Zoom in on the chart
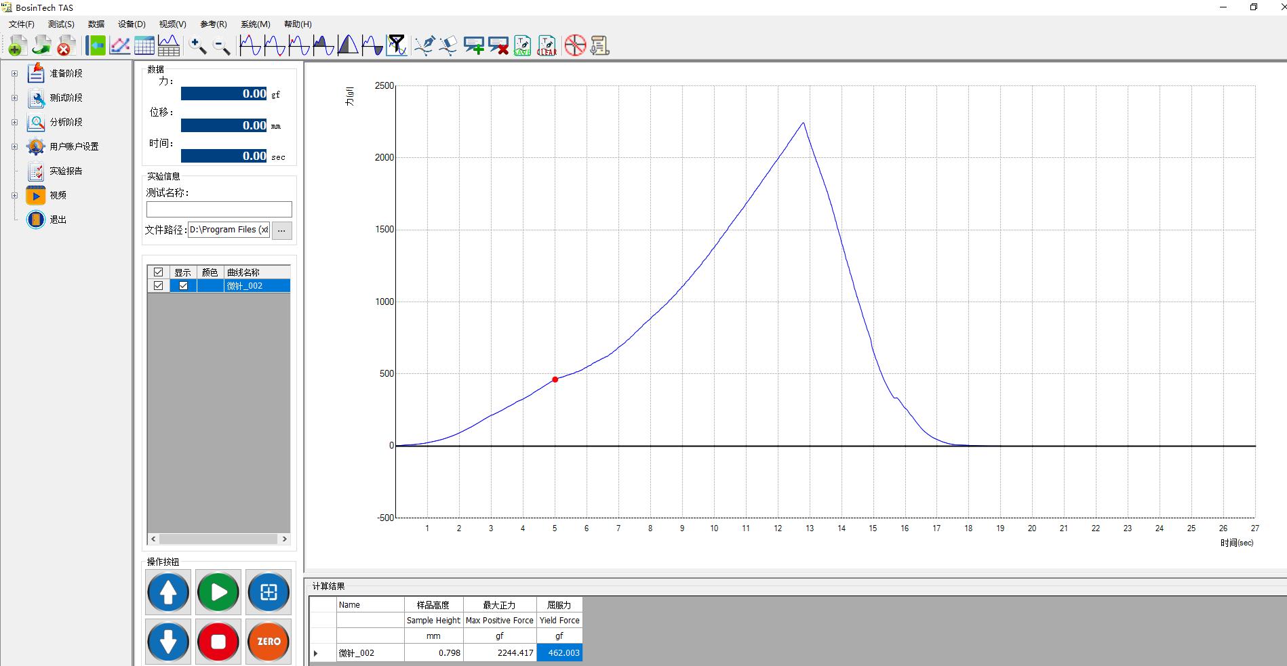The height and width of the screenshot is (666, 1287). 198,45
